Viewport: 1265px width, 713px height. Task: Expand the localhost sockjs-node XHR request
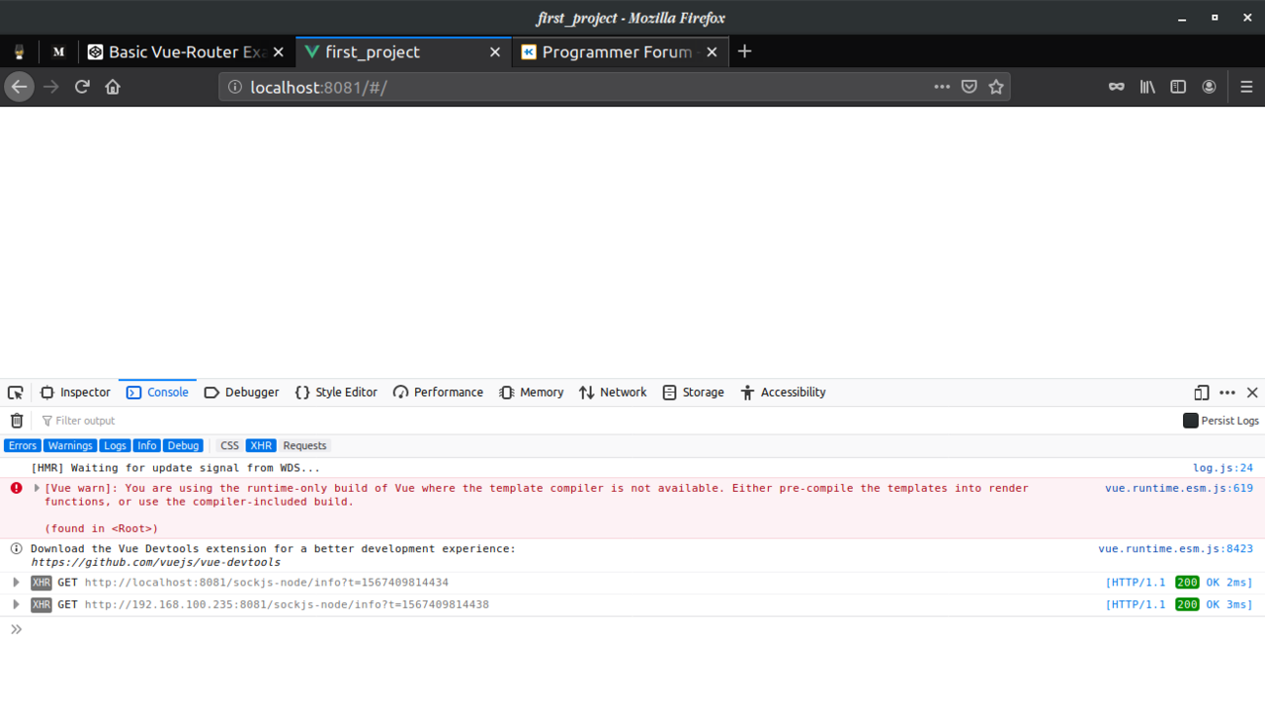(x=16, y=583)
